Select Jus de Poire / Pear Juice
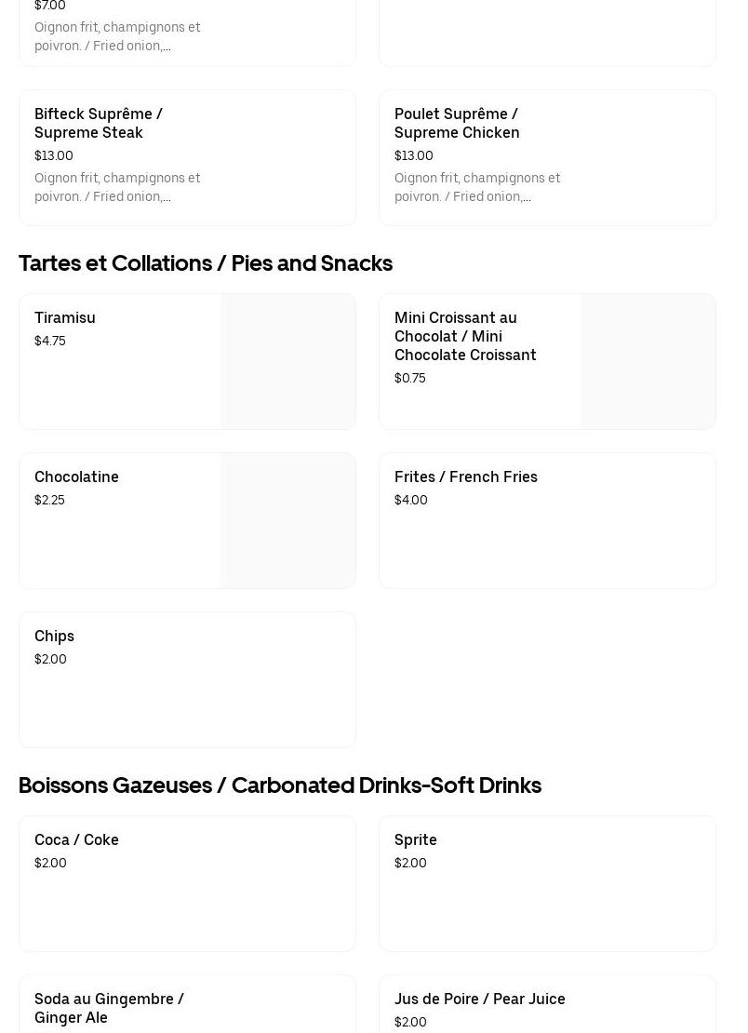The height and width of the screenshot is (1033, 748). pyautogui.click(x=480, y=999)
